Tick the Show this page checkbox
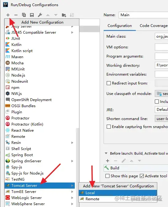168x207 pixels. pyautogui.click(x=108, y=176)
